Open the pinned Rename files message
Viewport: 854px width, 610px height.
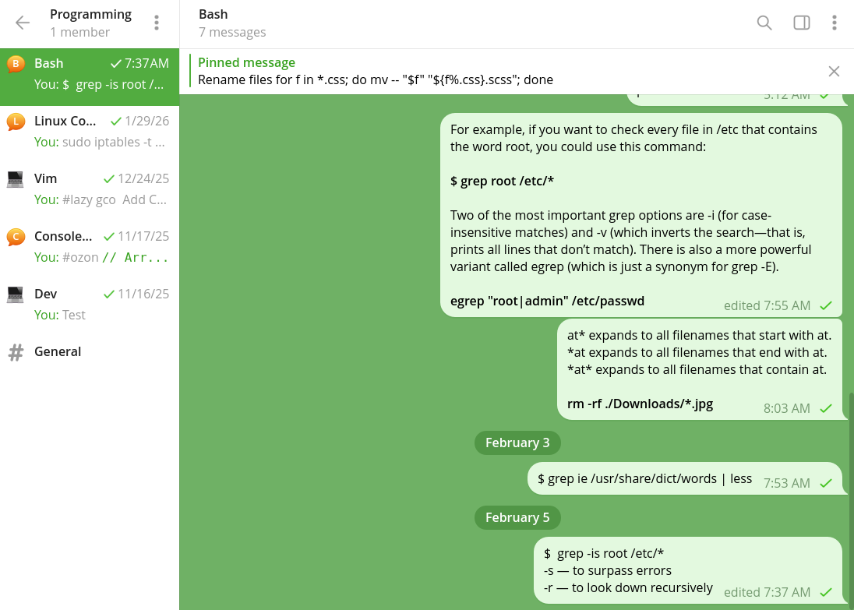tap(374, 72)
